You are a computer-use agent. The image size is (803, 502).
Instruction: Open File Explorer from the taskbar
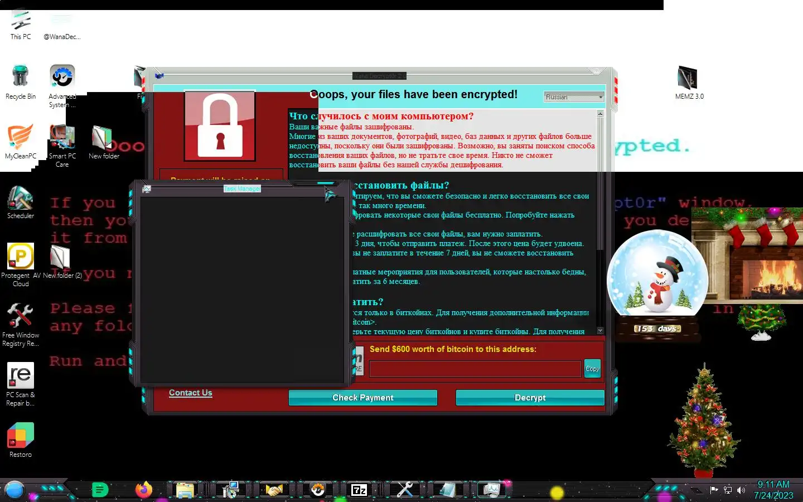185,490
